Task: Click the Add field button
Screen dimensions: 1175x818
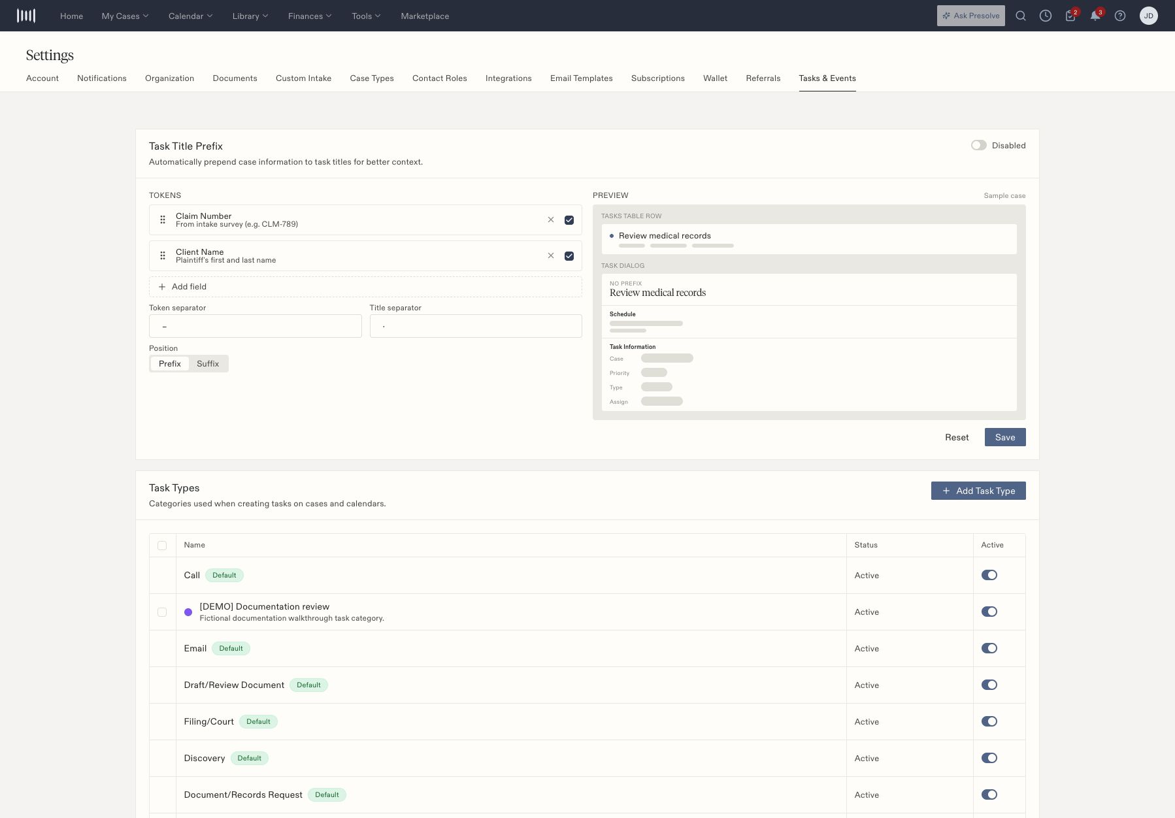Action: [365, 287]
